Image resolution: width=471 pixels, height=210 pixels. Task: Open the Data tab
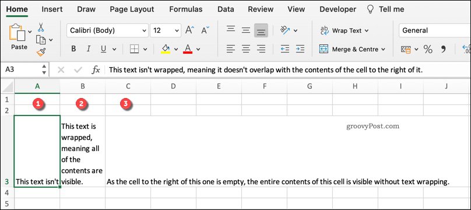tap(226, 9)
